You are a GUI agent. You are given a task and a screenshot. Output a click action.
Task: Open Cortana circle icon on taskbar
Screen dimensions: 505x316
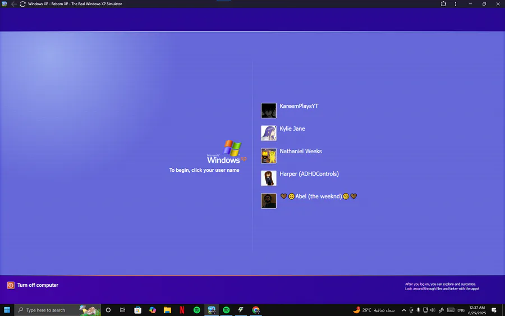108,310
